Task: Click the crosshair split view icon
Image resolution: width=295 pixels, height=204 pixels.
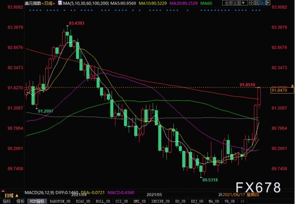Action: (x=251, y=3)
